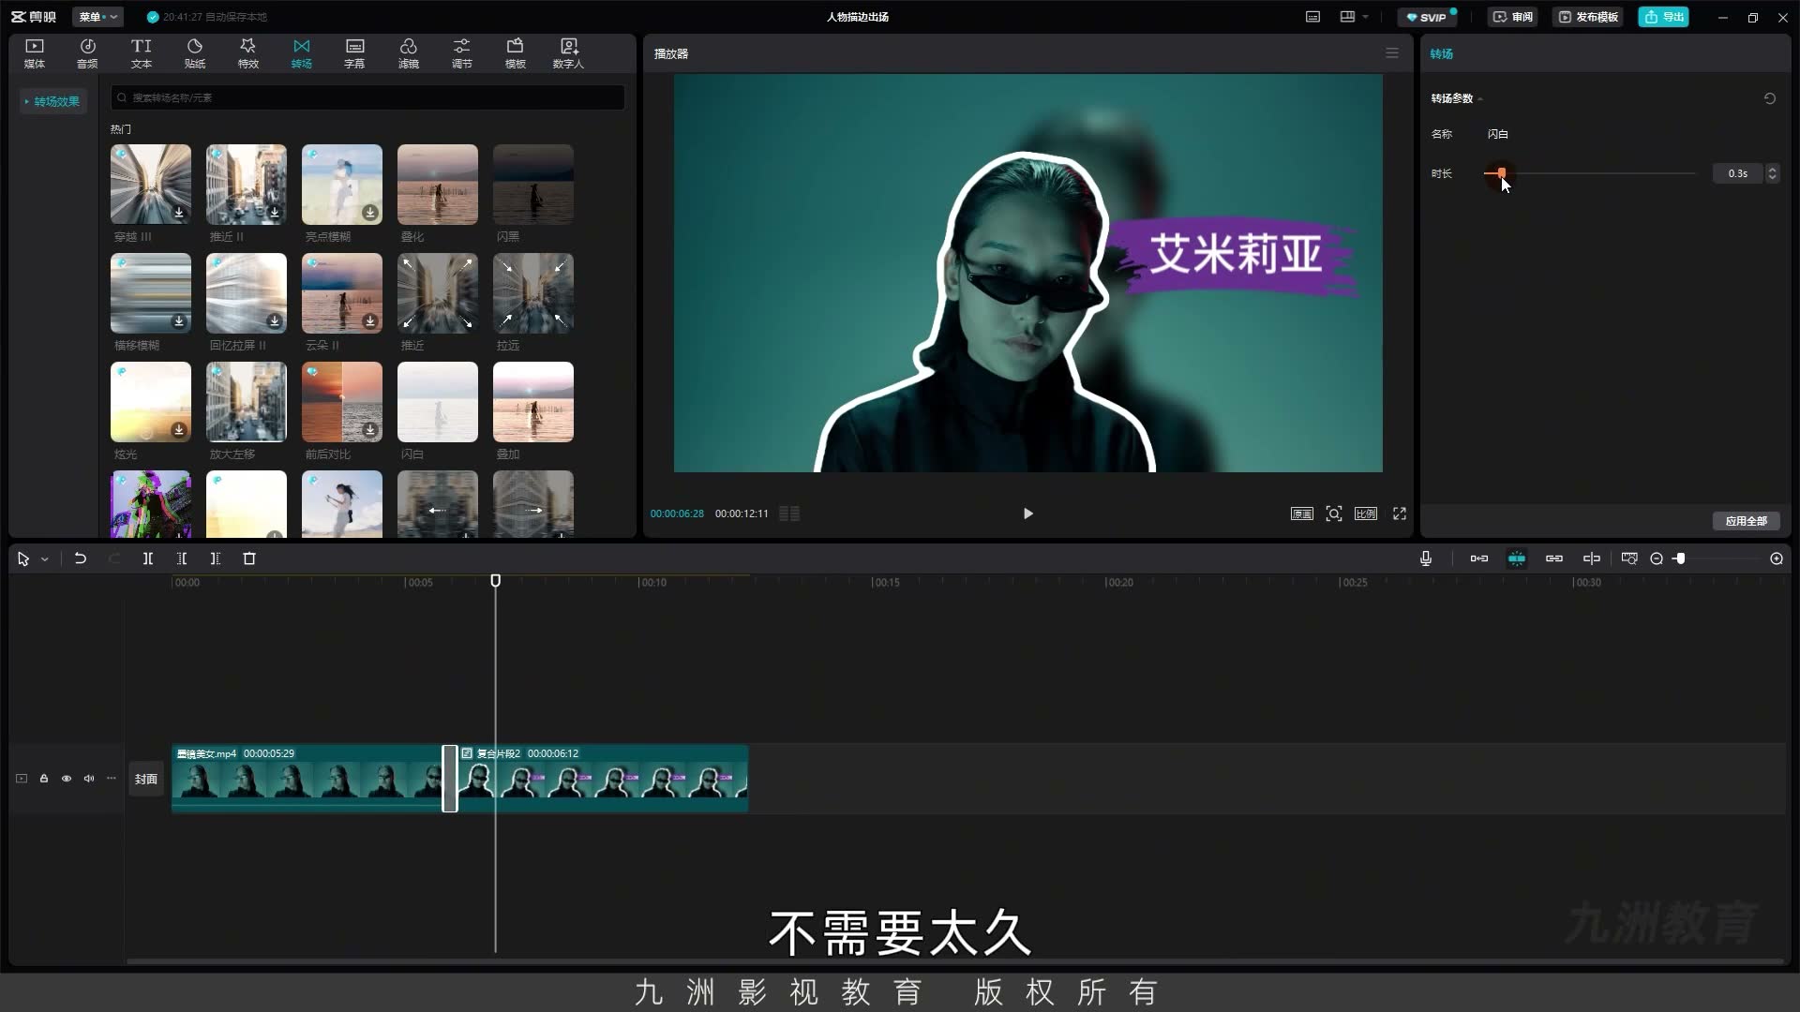1800x1012 pixels.
Task: Download the 云朵 II transition
Action: pos(370,321)
